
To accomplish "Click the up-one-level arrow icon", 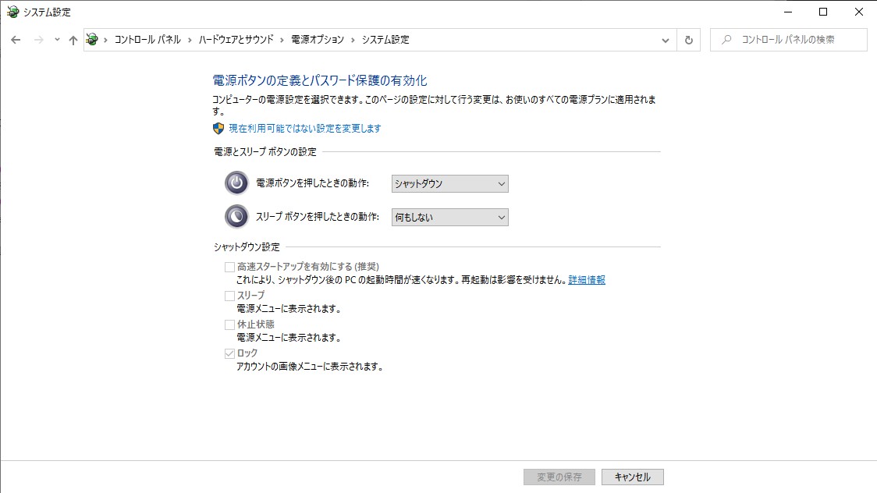I will (73, 39).
